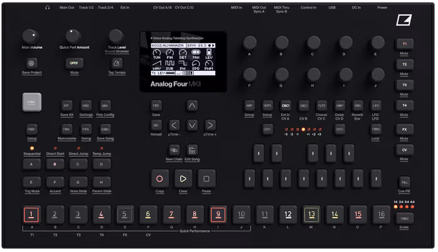
Task: Open the ARP parameter page
Action: 249,106
